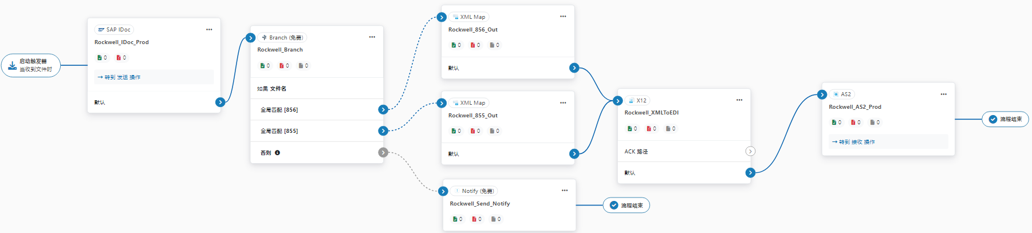This screenshot has width=1032, height=233.
Task: Open the X12 node ellipsis menu
Action: [x=739, y=100]
